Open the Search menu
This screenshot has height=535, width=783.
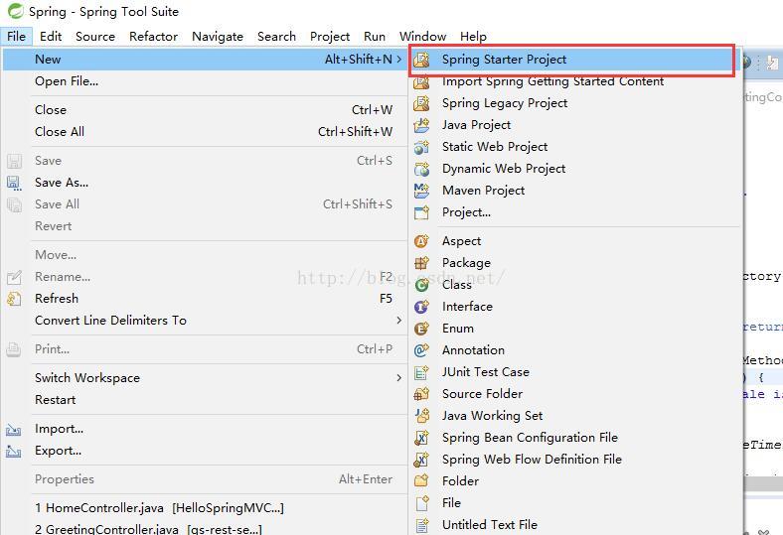pos(276,37)
